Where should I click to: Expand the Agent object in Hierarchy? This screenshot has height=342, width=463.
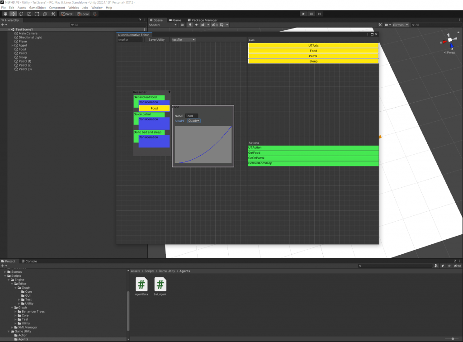[x=13, y=46]
